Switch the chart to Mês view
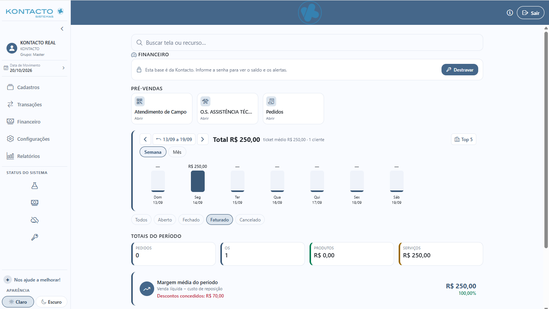The width and height of the screenshot is (549, 309). point(177,152)
